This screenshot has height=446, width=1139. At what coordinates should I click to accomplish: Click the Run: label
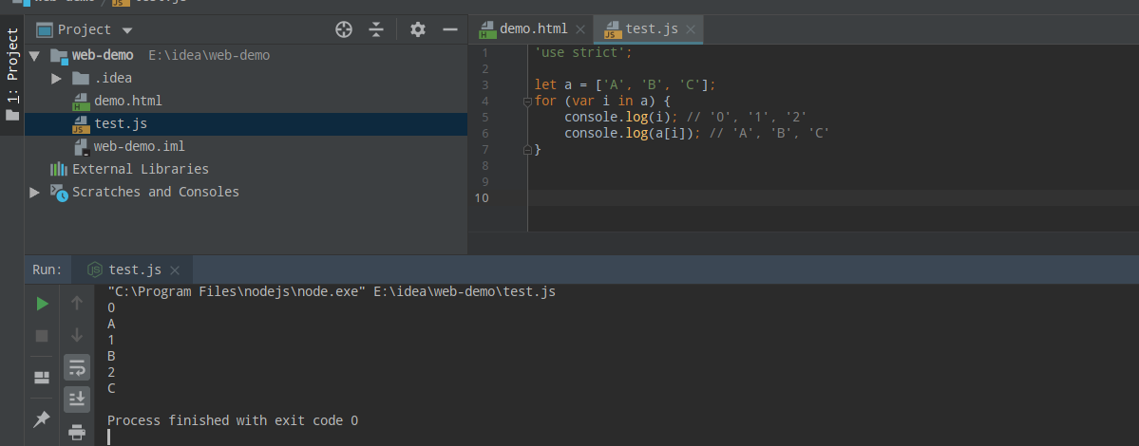click(47, 269)
